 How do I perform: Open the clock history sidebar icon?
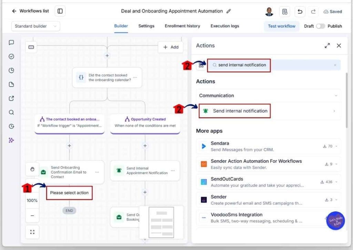coord(11,126)
